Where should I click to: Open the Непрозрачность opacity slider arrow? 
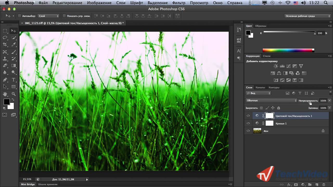pos(330,101)
